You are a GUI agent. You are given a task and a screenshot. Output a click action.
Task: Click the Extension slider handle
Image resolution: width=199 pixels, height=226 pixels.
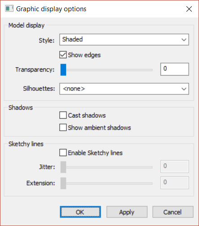pos(63,183)
